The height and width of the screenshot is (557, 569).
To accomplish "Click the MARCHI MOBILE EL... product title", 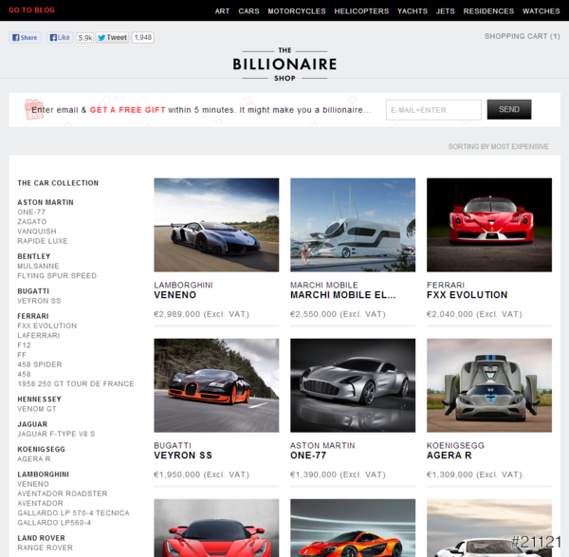I will coord(343,295).
